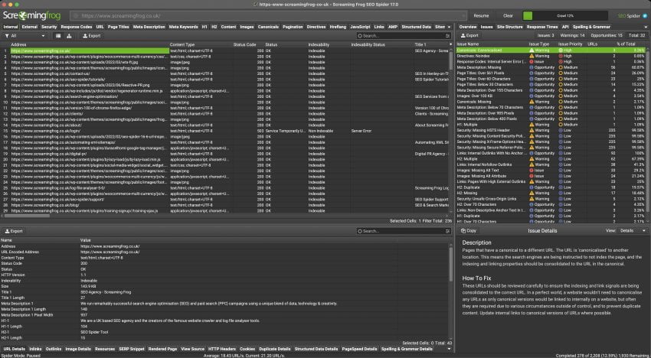Show more main tabs via overflow arrow
The height and width of the screenshot is (358, 651).
pyautogui.click(x=450, y=27)
